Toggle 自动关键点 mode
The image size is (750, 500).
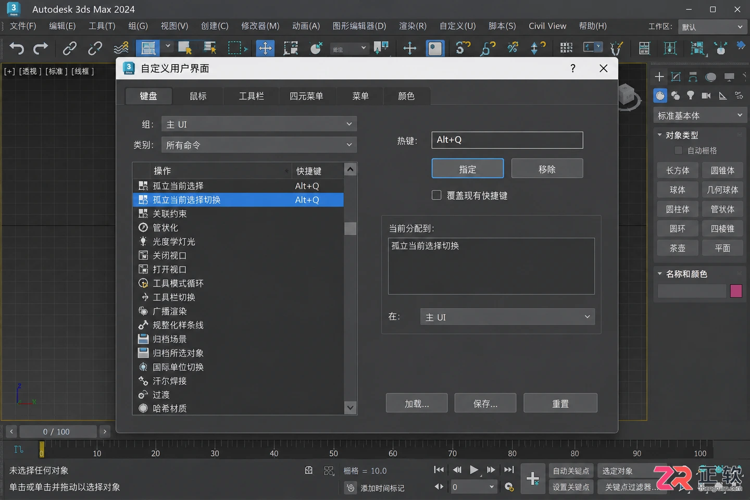[571, 471]
